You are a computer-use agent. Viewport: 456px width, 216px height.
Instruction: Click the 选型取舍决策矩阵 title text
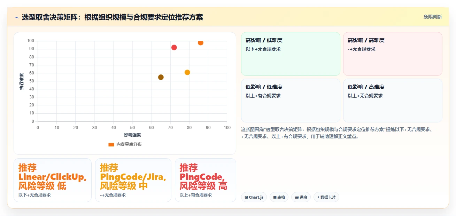pyautogui.click(x=112, y=17)
